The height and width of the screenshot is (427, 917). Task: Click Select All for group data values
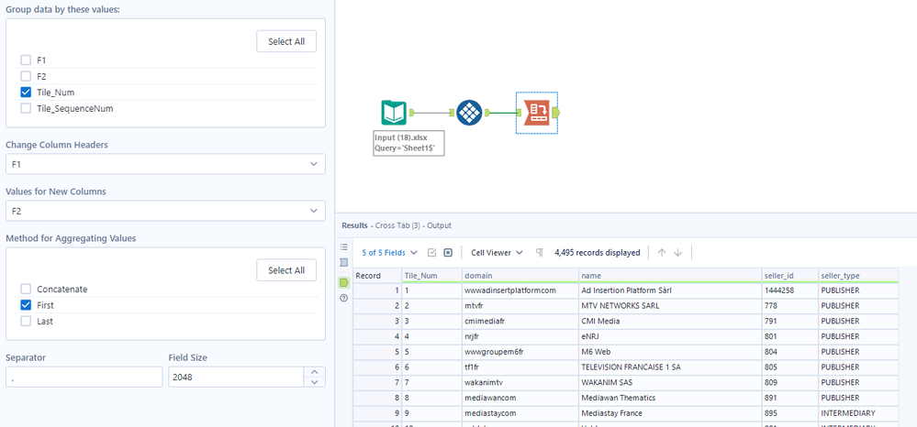[x=285, y=41]
